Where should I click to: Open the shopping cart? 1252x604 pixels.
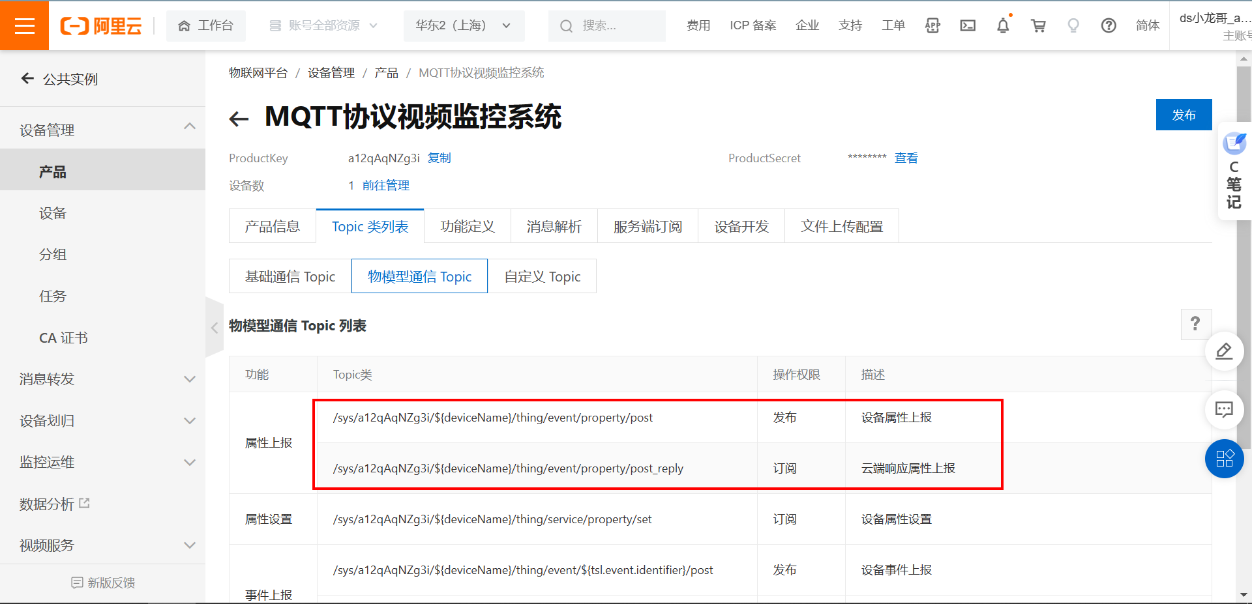pyautogui.click(x=1038, y=25)
